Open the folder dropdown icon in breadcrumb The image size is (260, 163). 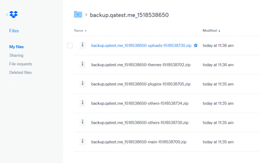pyautogui.click(x=78, y=15)
